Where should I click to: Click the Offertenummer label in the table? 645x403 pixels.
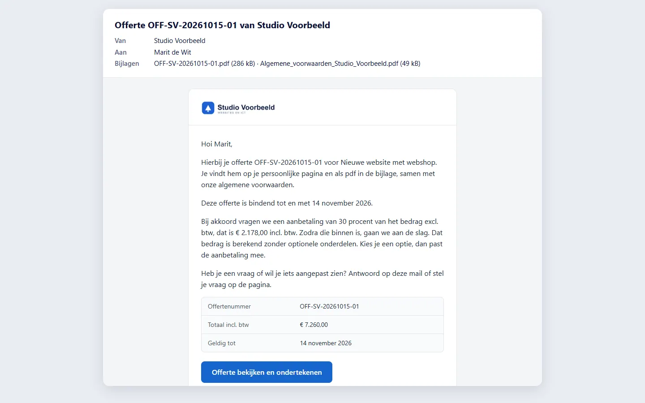click(229, 307)
